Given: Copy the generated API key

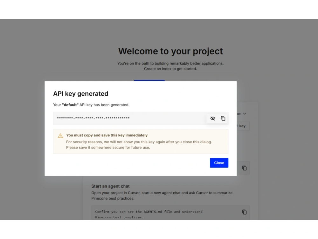Looking at the screenshot, I should tap(223, 118).
